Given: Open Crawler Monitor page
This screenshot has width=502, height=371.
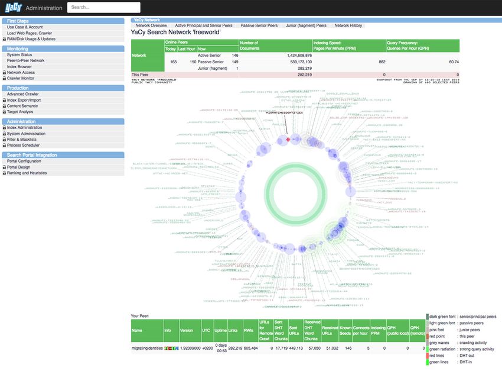Looking at the screenshot, I should click(x=21, y=78).
